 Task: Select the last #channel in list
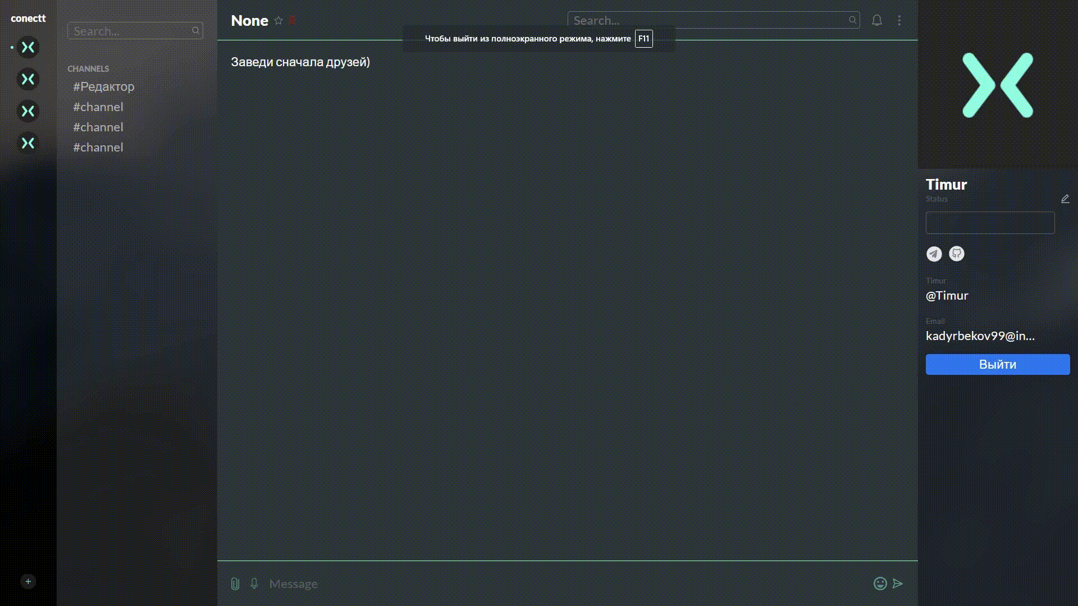click(98, 148)
